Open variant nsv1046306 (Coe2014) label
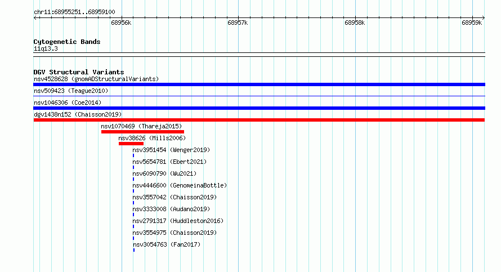 [68, 102]
